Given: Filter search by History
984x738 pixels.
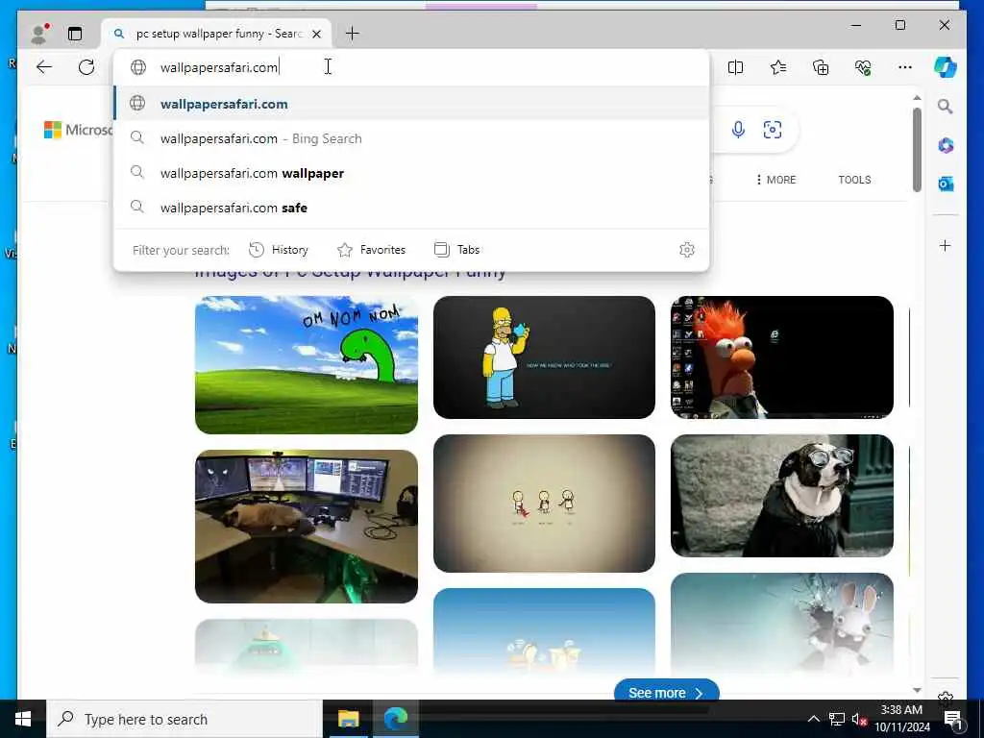Looking at the screenshot, I should [x=279, y=250].
